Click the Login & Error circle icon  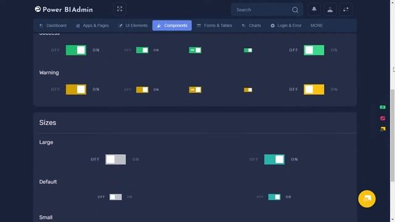coord(273,26)
